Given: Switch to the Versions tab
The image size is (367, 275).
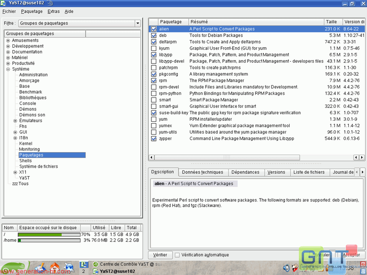Looking at the screenshot, I should [x=276, y=172].
